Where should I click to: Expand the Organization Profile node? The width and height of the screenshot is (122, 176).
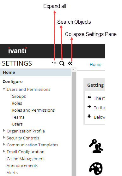click(x=4, y=131)
